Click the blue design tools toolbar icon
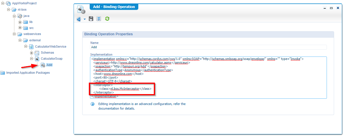The height and width of the screenshot is (138, 345). pyautogui.click(x=79, y=19)
